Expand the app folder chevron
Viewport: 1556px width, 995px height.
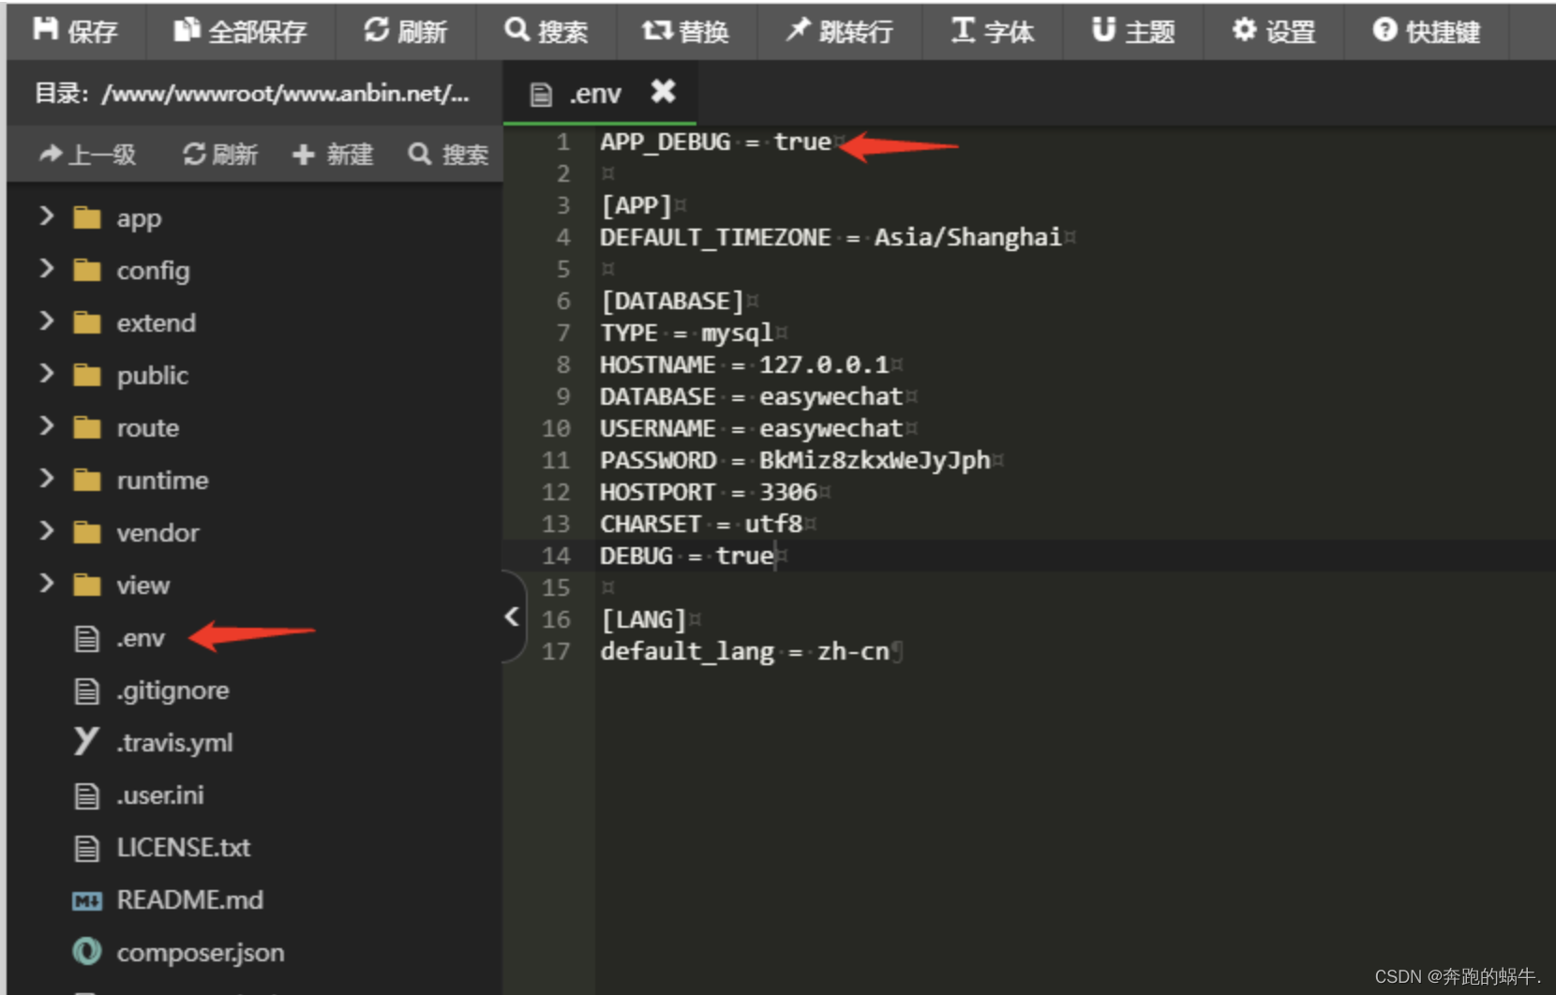(46, 216)
